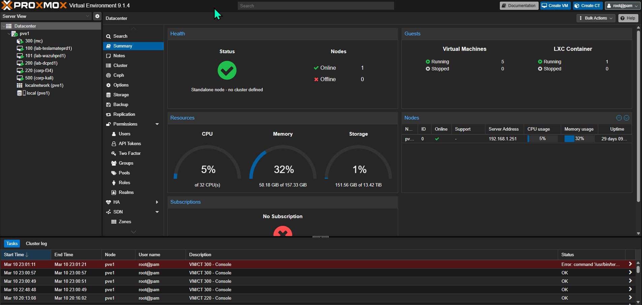The height and width of the screenshot is (305, 642).
Task: Click the Create VM button
Action: [x=555, y=6]
